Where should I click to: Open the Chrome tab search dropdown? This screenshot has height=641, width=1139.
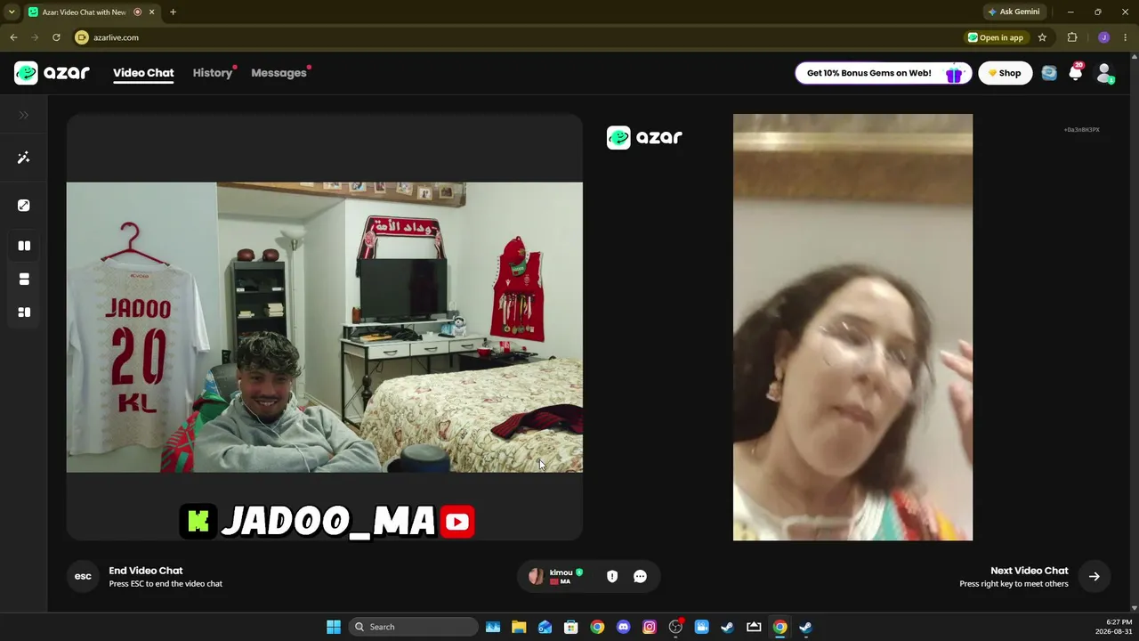12,12
